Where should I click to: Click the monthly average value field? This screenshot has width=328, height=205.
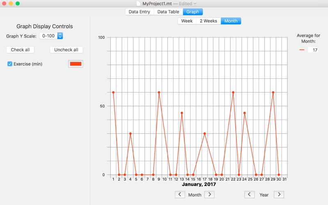313,50
